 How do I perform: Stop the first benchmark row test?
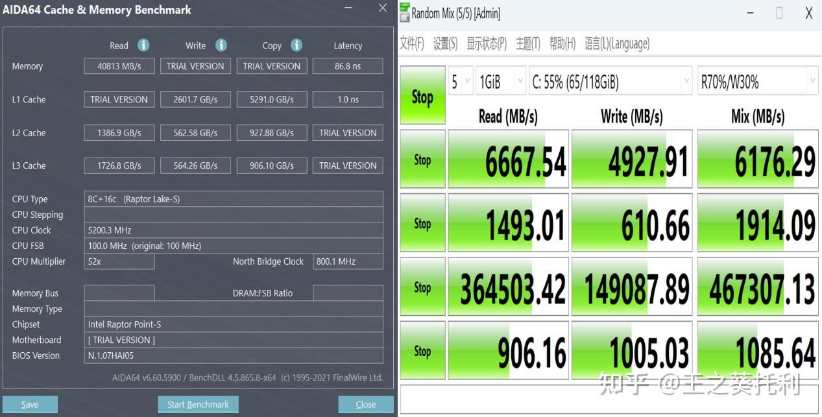(x=422, y=158)
